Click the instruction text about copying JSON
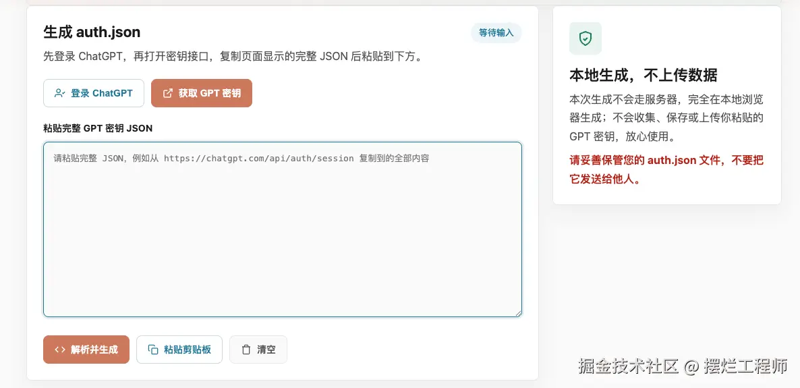Screen dimensions: 800x388 234,56
